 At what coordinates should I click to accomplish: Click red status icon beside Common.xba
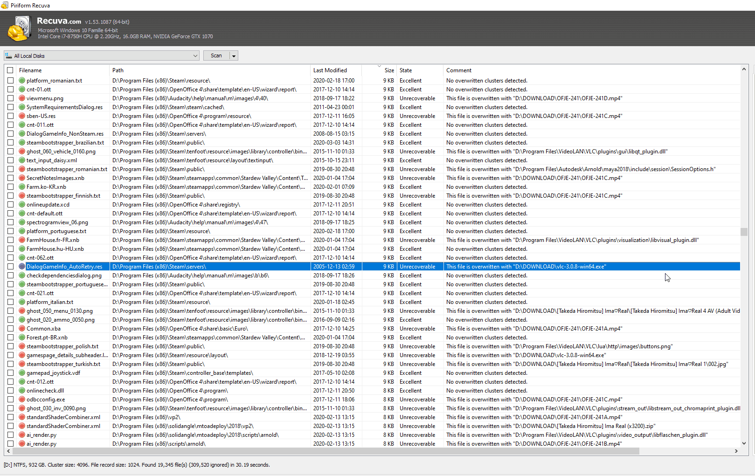click(x=22, y=329)
